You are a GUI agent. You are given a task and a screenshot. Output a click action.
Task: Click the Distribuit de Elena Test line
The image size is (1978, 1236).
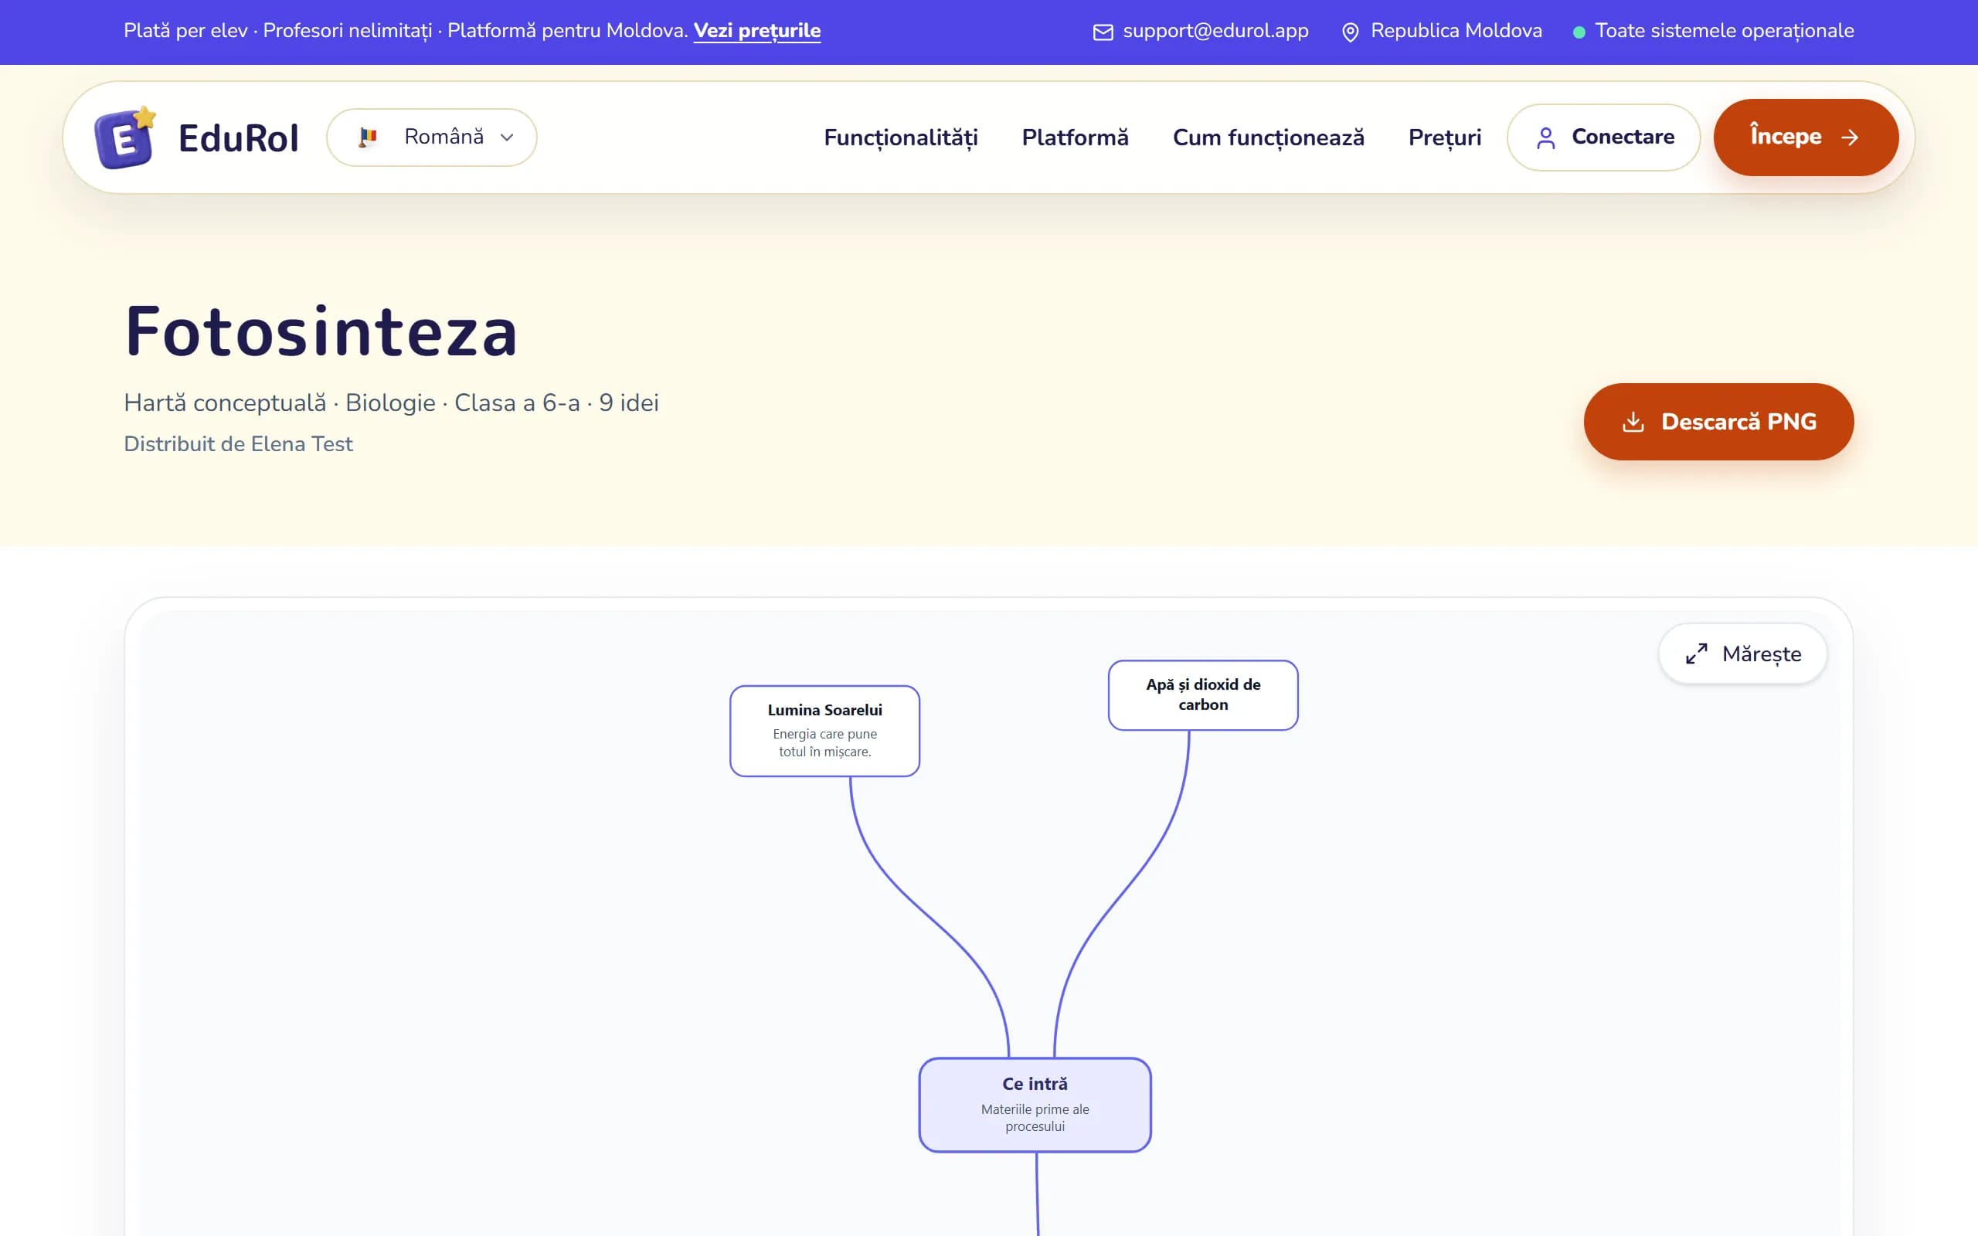click(238, 444)
